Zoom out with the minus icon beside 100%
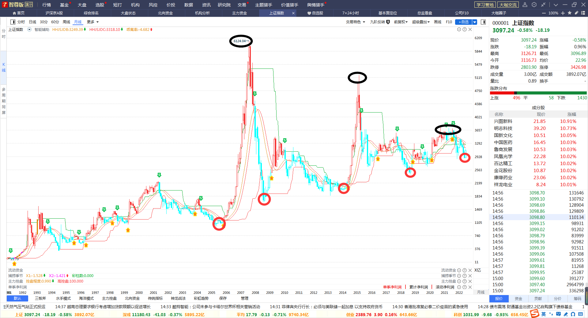This screenshot has height=318, width=588. click(544, 13)
